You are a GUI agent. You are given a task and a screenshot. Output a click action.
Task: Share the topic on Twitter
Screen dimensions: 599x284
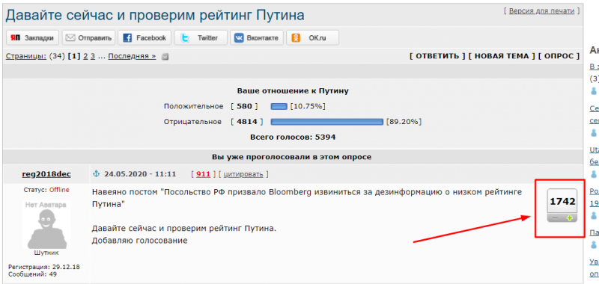click(x=201, y=37)
